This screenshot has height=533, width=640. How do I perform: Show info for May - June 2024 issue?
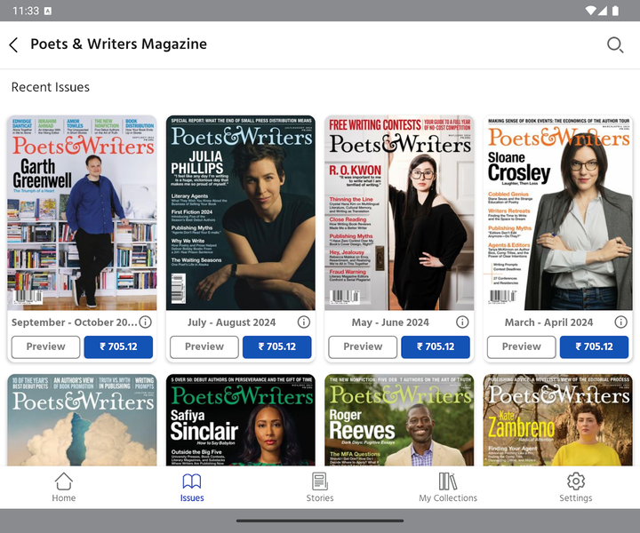point(462,322)
